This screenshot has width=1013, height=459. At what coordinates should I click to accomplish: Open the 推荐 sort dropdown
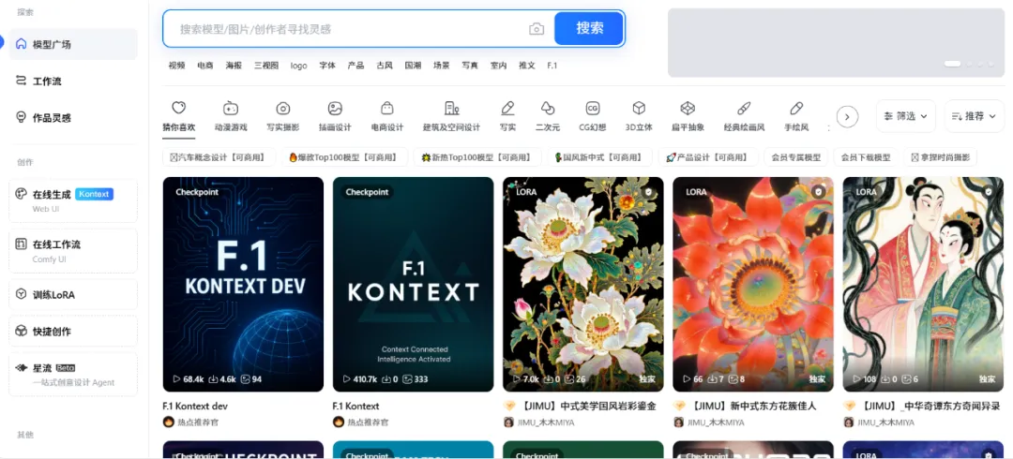975,116
